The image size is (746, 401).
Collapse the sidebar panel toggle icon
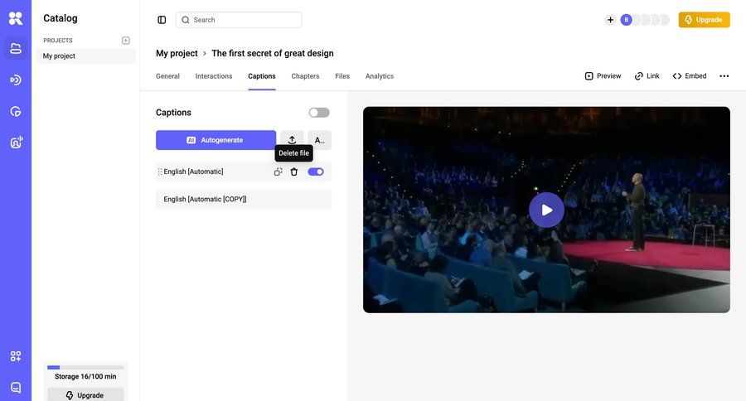(x=162, y=20)
